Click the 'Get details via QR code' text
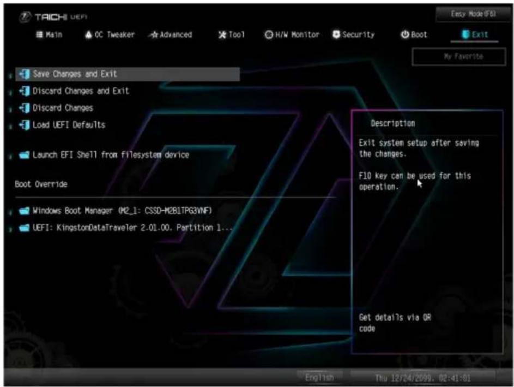 pyautogui.click(x=395, y=323)
